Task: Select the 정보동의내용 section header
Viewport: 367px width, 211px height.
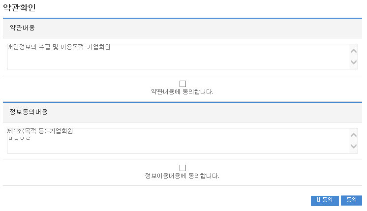Action: [x=29, y=112]
